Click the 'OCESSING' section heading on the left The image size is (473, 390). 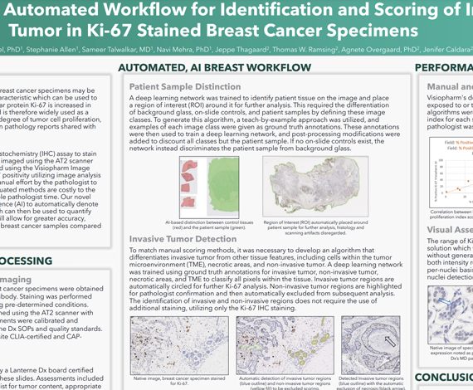(26, 261)
